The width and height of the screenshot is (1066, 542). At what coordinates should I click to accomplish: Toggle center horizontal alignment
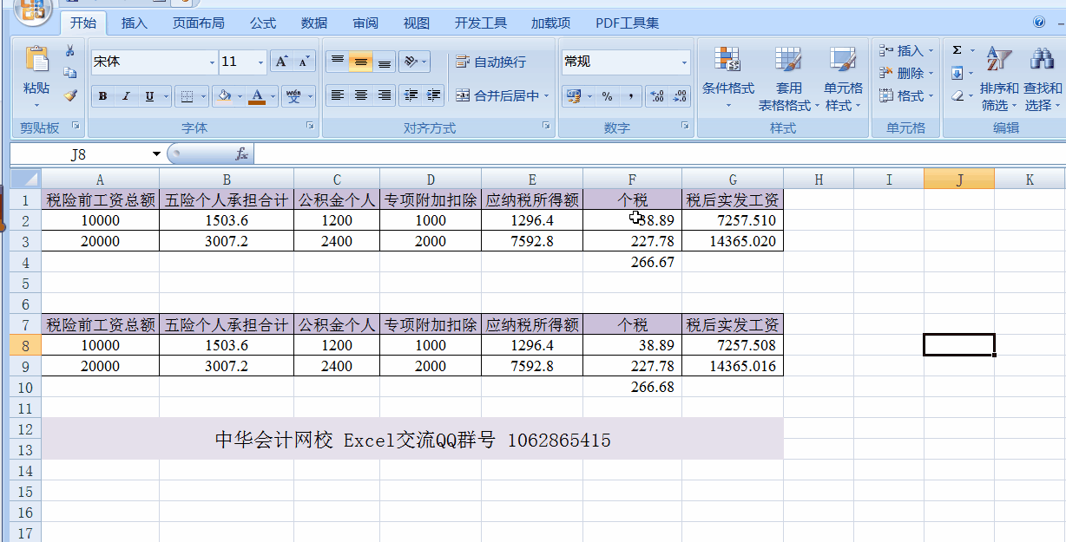[x=361, y=95]
